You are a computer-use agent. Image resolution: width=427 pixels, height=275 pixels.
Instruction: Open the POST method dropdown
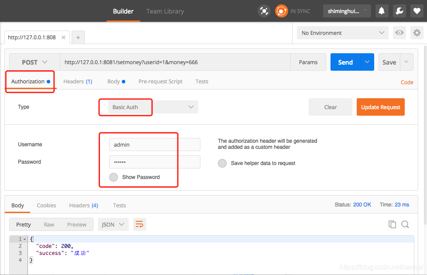tap(34, 62)
